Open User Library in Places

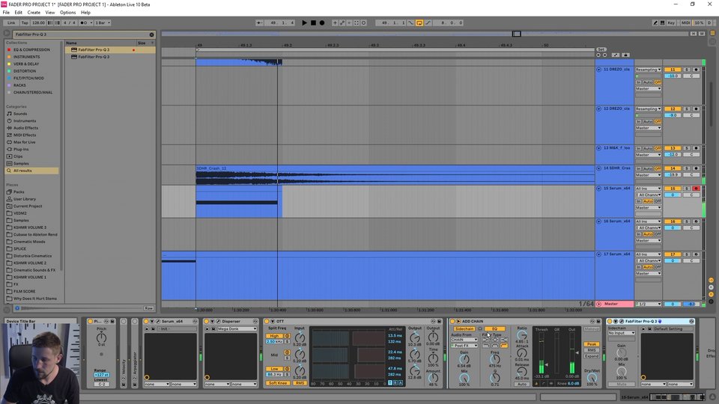(x=24, y=199)
